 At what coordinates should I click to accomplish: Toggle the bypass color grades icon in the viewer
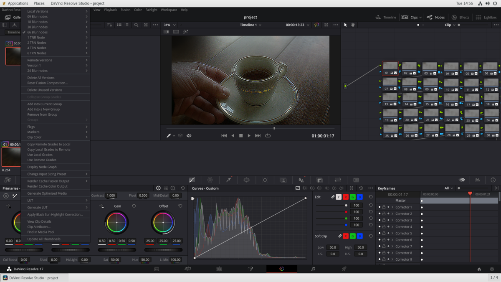pos(316,25)
